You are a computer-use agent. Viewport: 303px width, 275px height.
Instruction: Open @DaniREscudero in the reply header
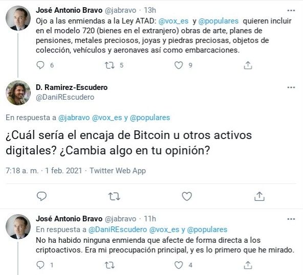tap(118, 230)
